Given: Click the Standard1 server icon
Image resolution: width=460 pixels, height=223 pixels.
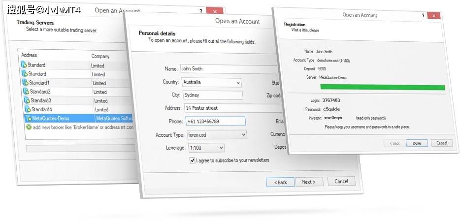Looking at the screenshot, I should [24, 83].
